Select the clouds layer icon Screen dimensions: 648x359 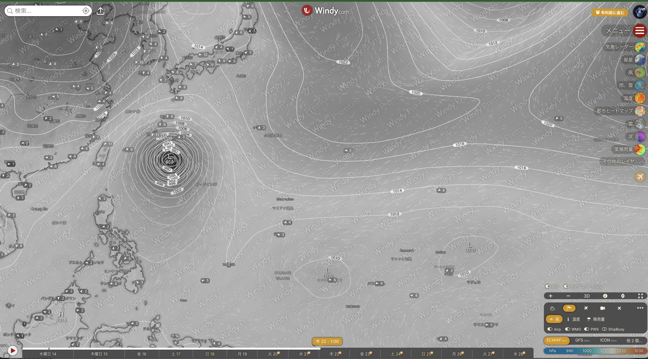[x=640, y=124]
